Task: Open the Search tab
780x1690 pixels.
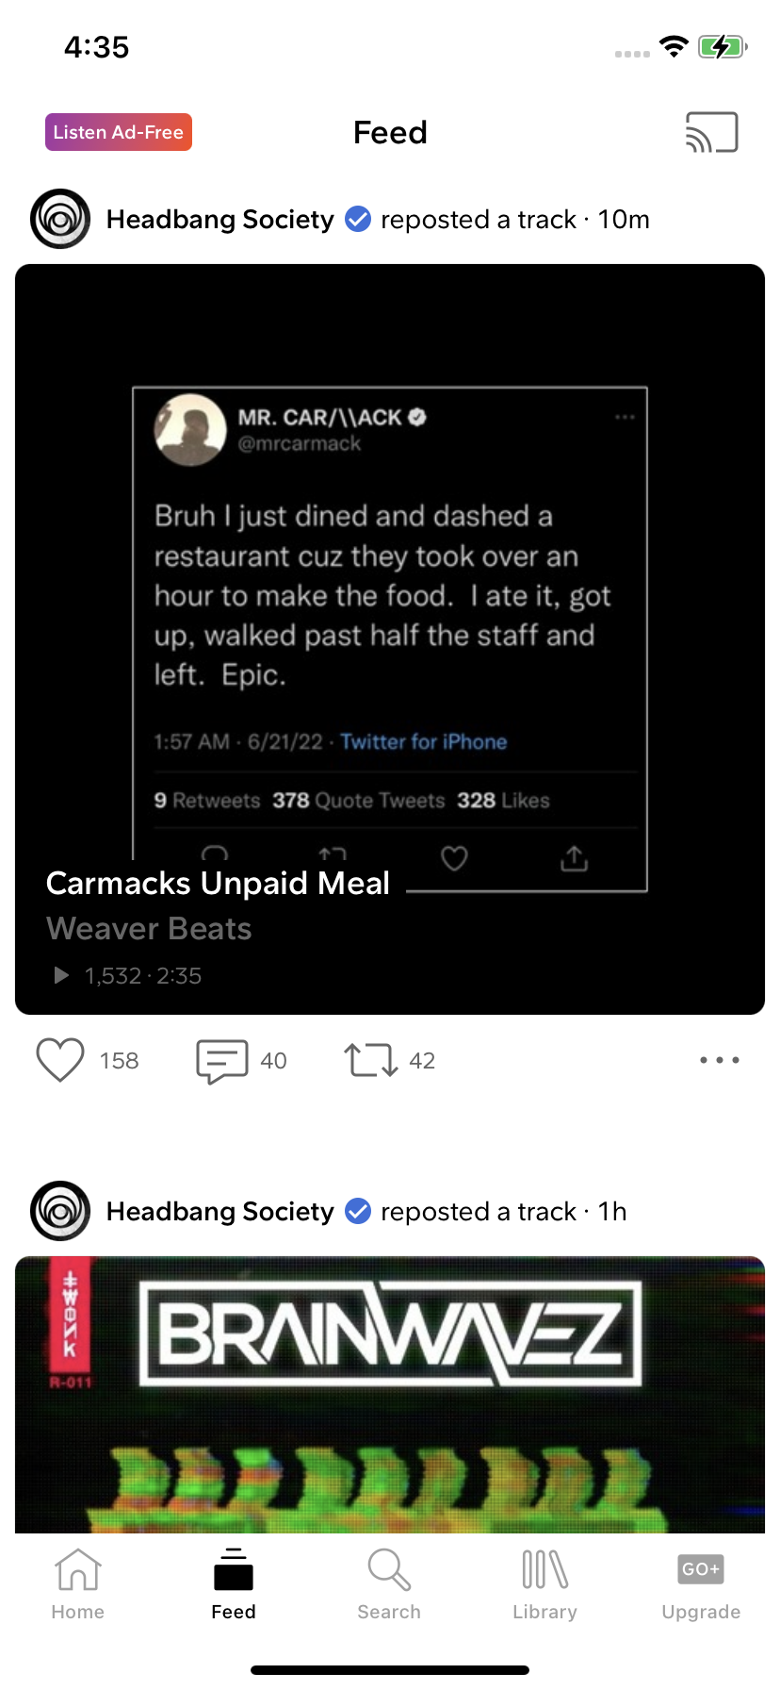Action: point(389,1584)
